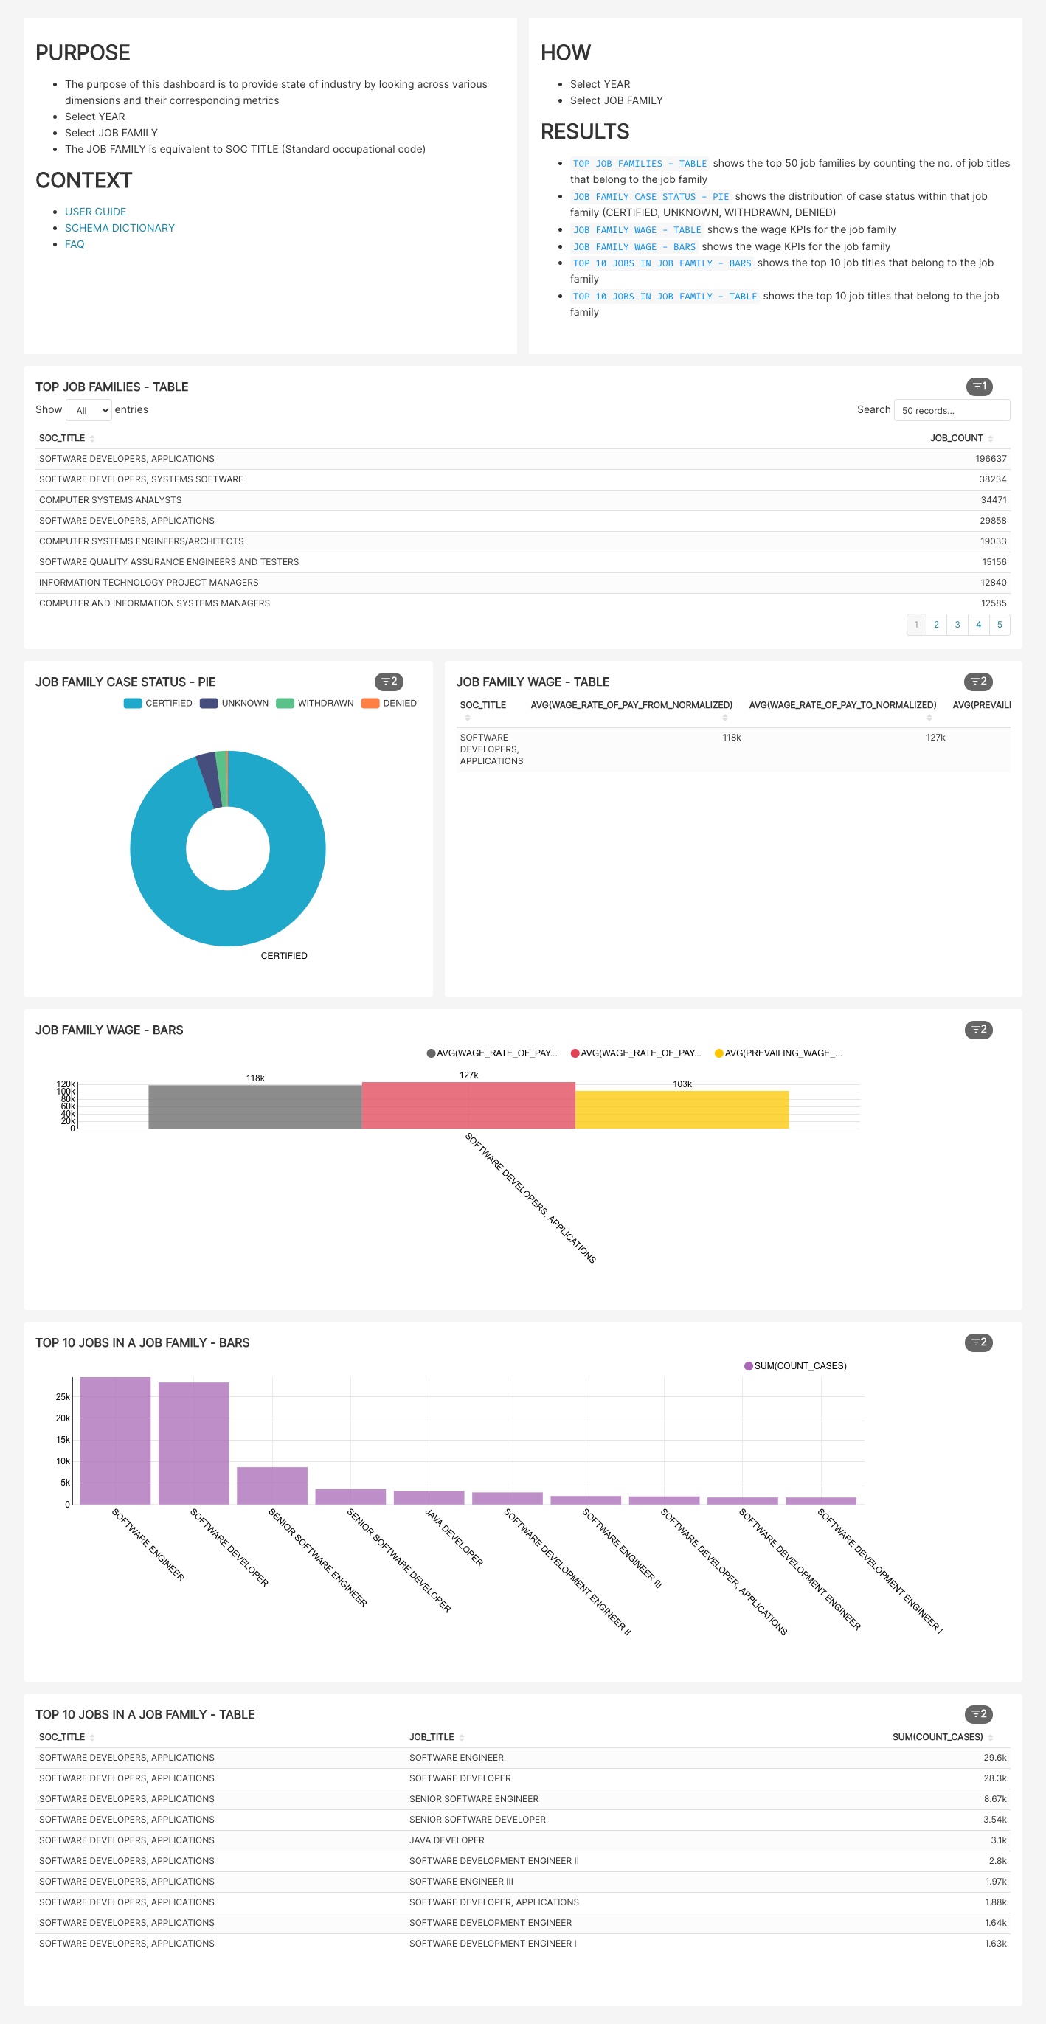1046x2024 pixels.
Task: Click SOFTWARE DEVELOPMENT ENGINEER II job title cell
Action: point(493,1860)
